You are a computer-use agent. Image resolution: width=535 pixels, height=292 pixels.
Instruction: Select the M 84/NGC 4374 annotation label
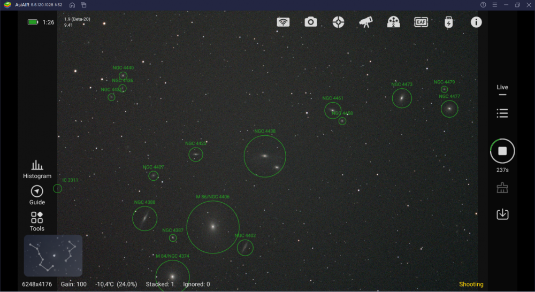click(x=172, y=256)
